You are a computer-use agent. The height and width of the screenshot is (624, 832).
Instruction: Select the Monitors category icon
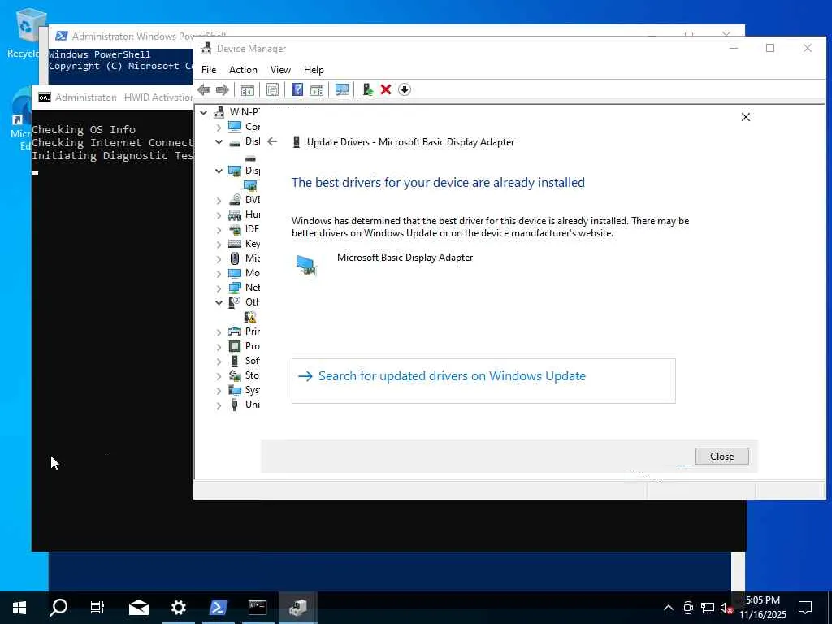pyautogui.click(x=235, y=273)
